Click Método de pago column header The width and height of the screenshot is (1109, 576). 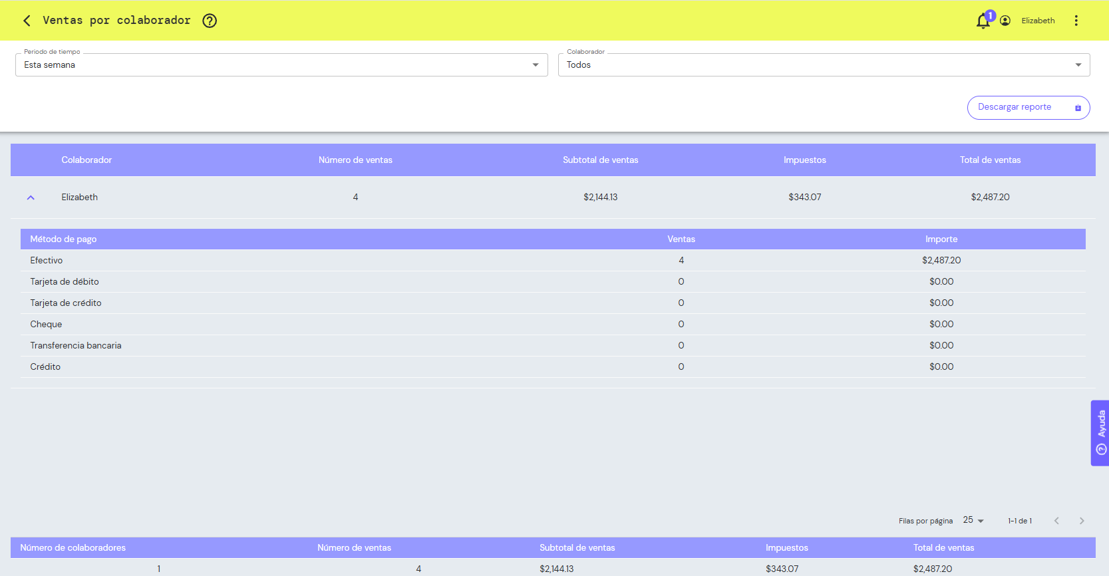[x=63, y=239]
